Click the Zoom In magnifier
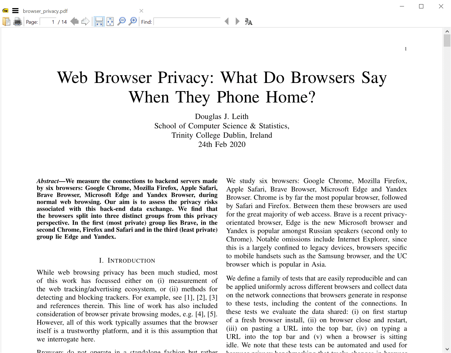Image resolution: width=451 pixels, height=353 pixels. click(133, 21)
